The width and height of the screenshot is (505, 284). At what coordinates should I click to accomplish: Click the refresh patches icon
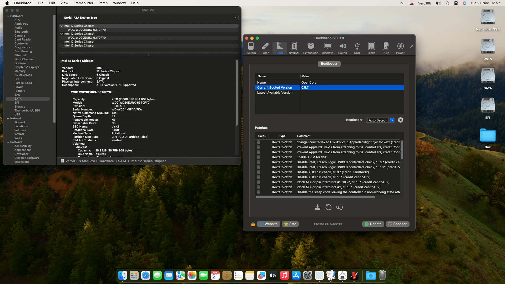click(x=328, y=207)
